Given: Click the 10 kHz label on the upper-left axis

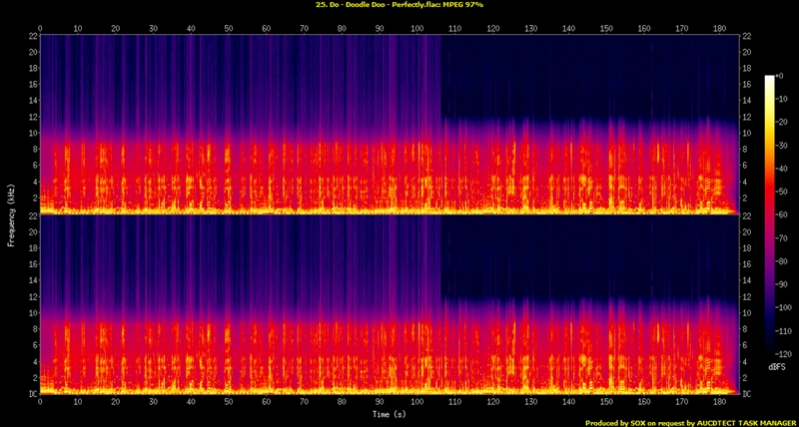Looking at the screenshot, I should [31, 133].
